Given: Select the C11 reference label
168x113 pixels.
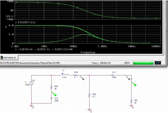Looking at the screenshot, I should click(114, 72).
